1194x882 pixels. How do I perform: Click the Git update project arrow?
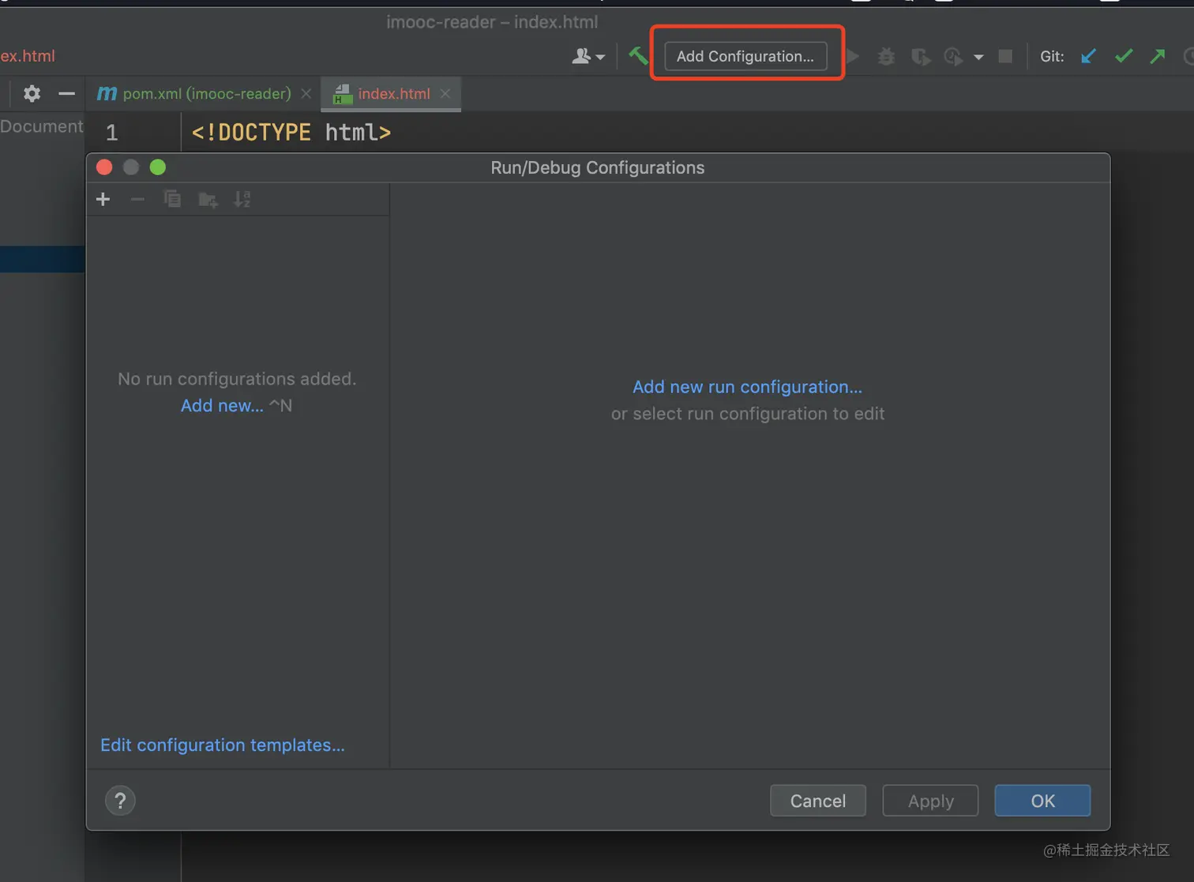[x=1089, y=56]
